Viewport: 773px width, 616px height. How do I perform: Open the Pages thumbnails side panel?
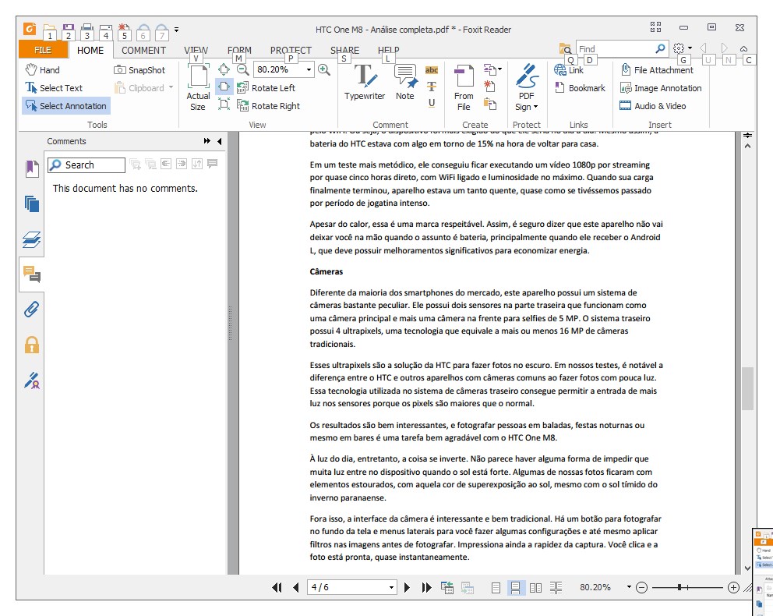click(x=31, y=204)
